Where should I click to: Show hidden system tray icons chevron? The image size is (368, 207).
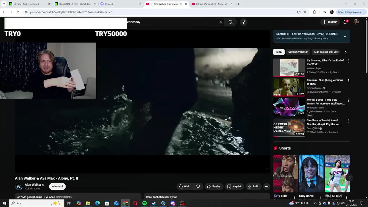coord(315,203)
